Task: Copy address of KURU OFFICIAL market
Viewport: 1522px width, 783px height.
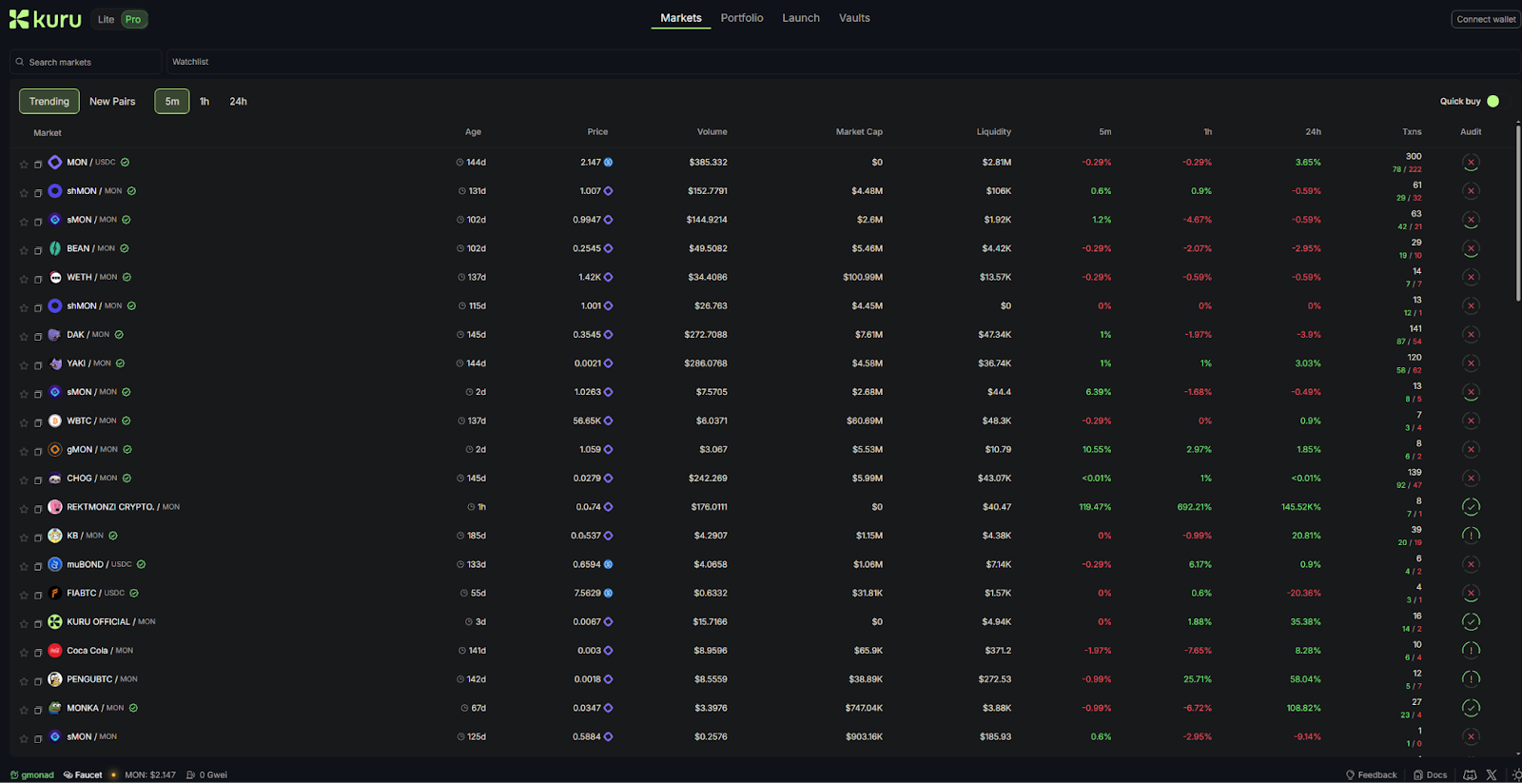Action: click(38, 624)
